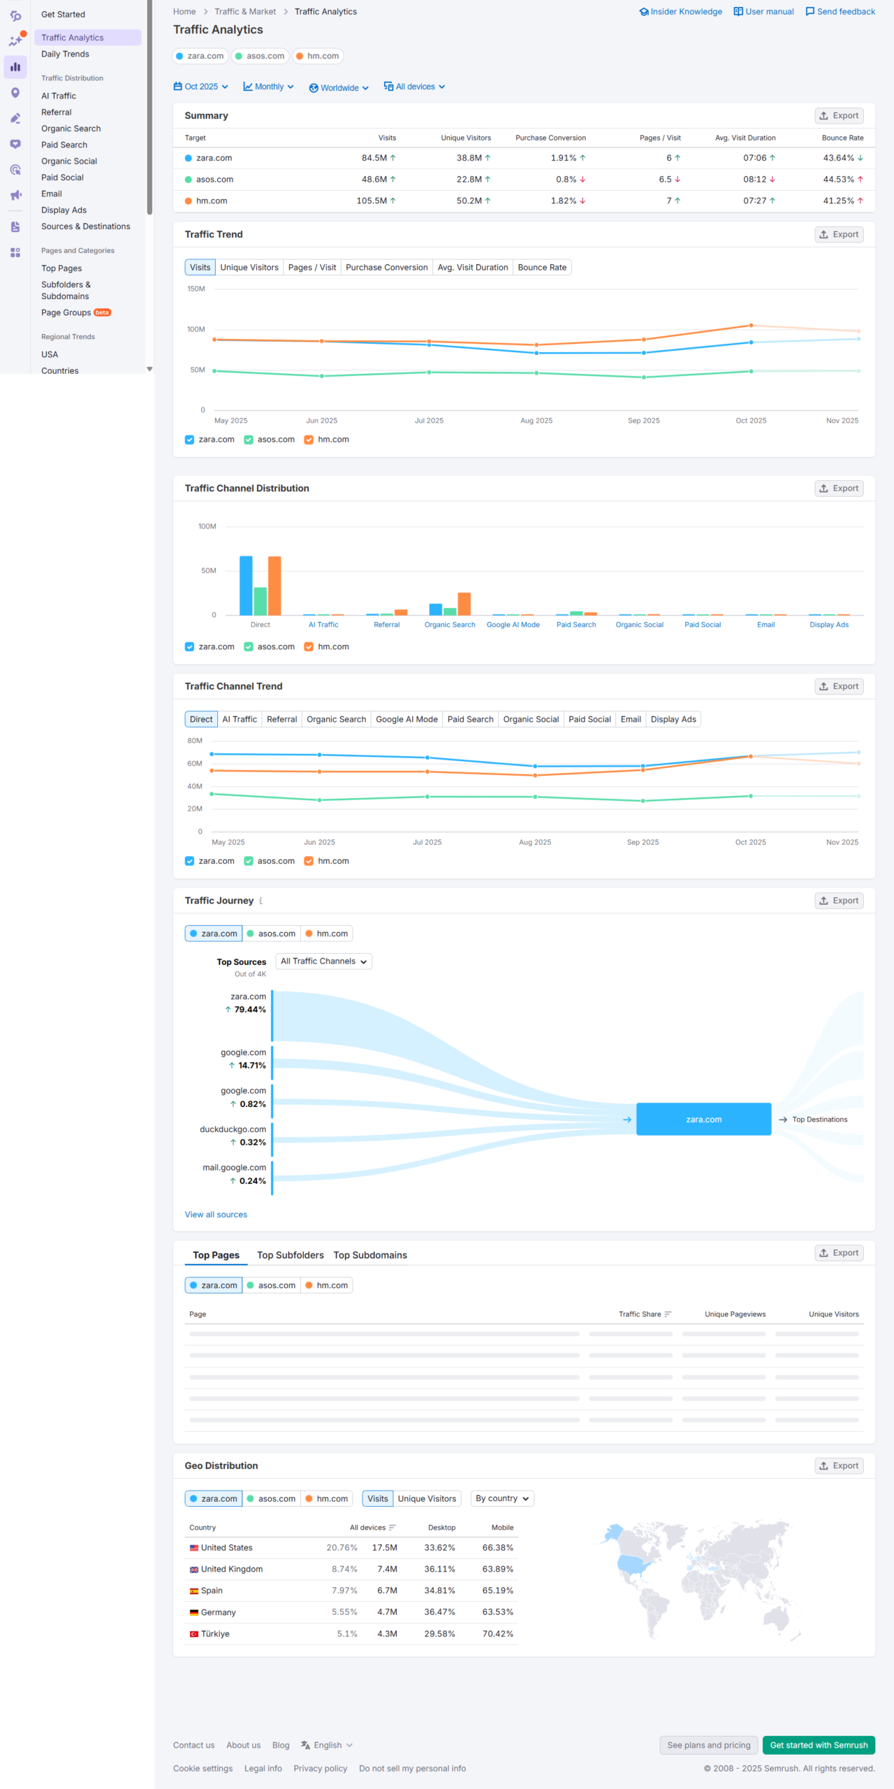Image resolution: width=894 pixels, height=1789 pixels.
Task: Toggle zara.com checkbox under Traffic Channel Distribution
Action: (189, 647)
